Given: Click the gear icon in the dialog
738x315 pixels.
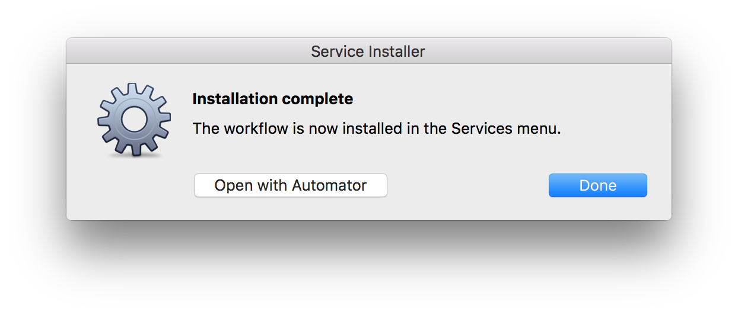Looking at the screenshot, I should coord(134,120).
